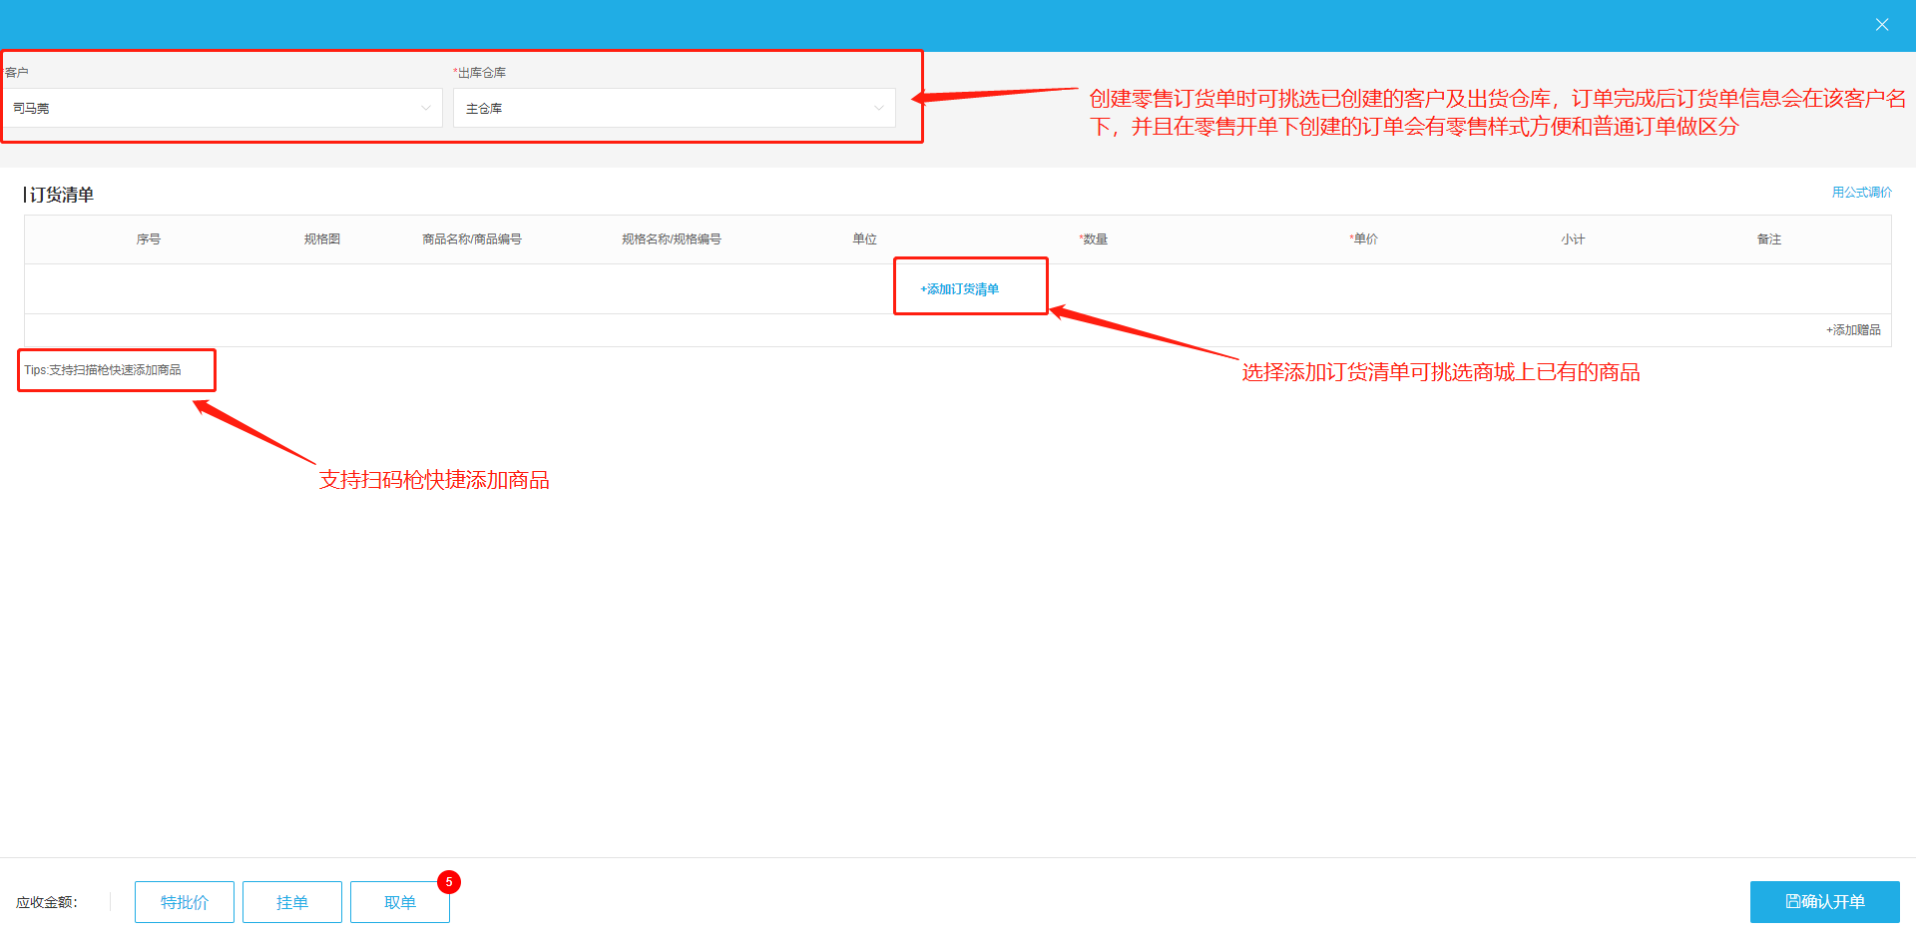Open 用公式调价 formula pricing

coord(1861,192)
